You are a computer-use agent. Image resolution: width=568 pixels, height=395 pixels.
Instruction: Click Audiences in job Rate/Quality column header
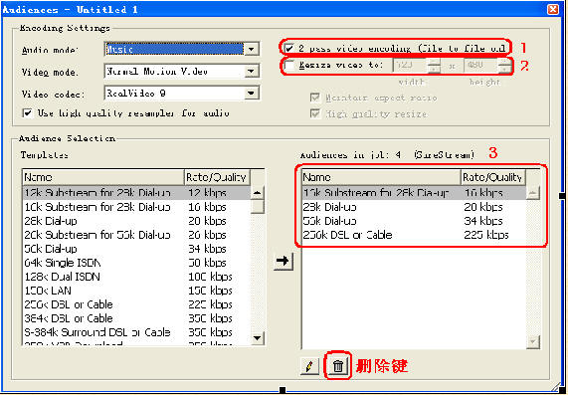(493, 177)
